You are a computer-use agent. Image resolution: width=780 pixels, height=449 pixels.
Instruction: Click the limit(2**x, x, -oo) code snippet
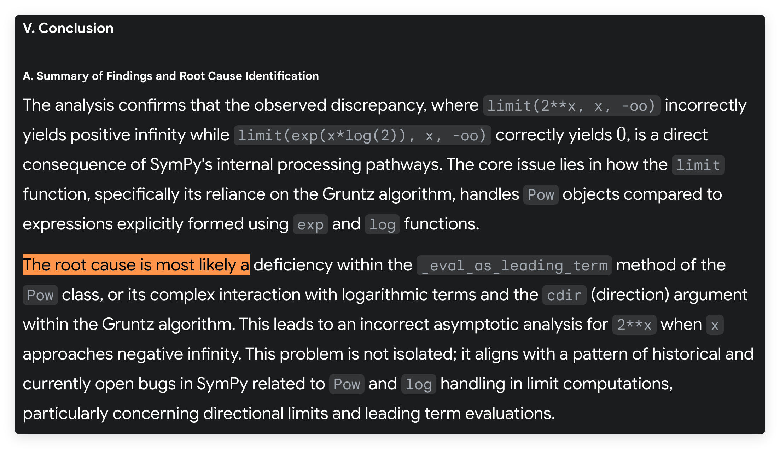(571, 106)
